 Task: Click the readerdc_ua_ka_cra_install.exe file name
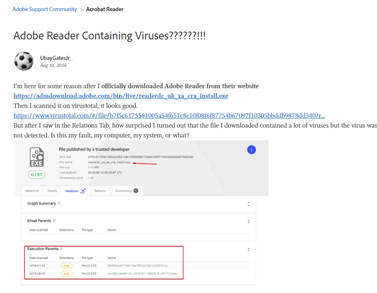pyautogui.click(x=109, y=162)
